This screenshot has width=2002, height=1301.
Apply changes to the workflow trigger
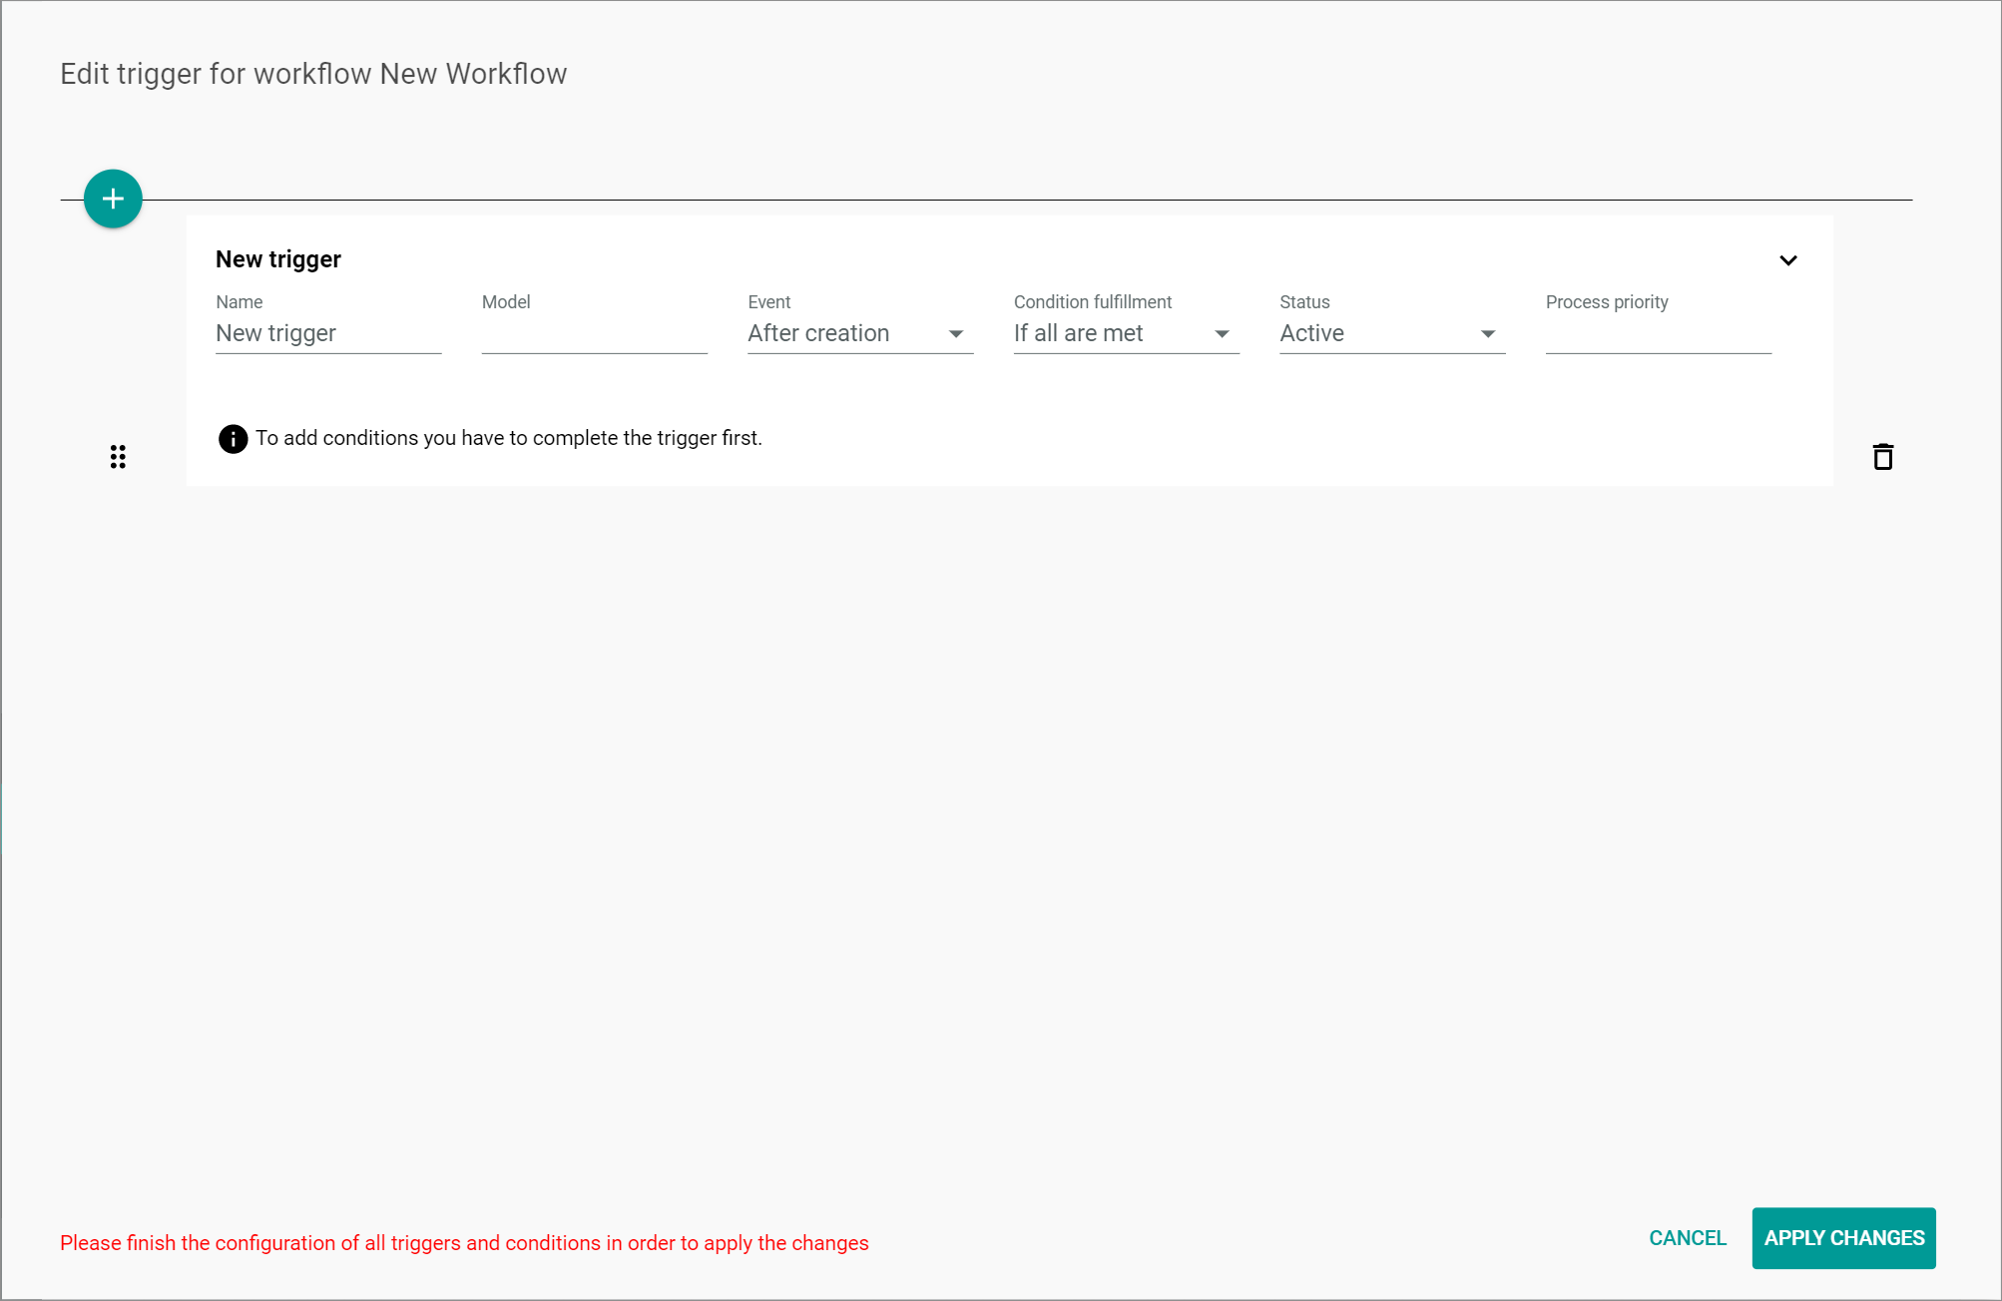click(1843, 1238)
